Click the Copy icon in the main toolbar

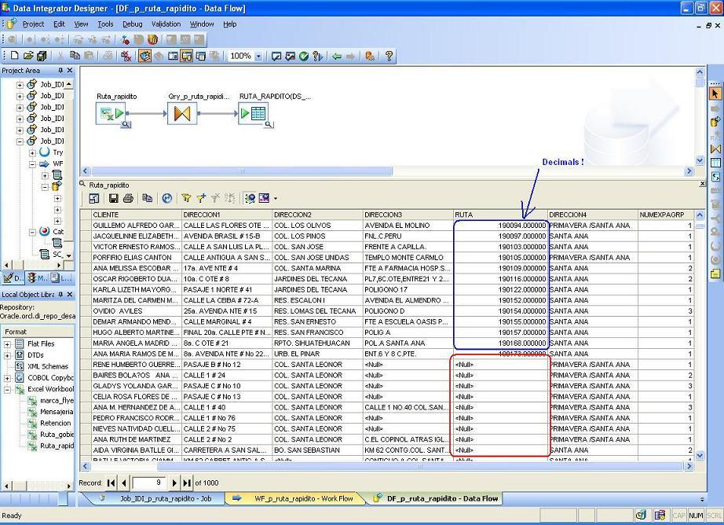pyautogui.click(x=75, y=56)
